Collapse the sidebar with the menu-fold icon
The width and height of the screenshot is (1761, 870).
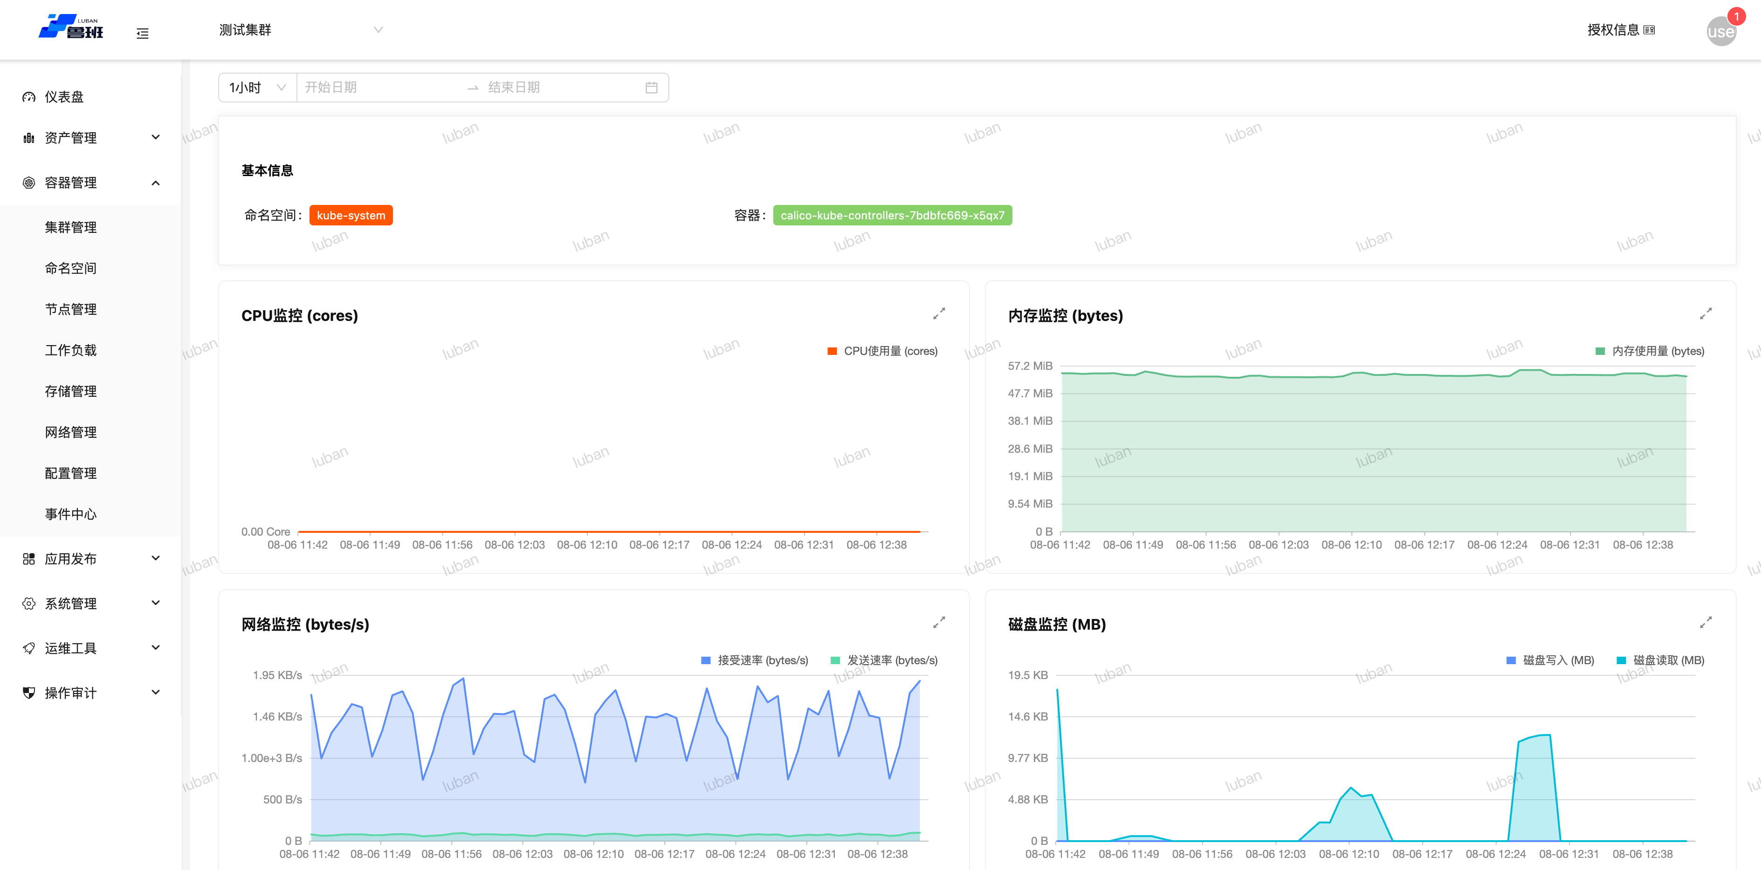tap(142, 33)
